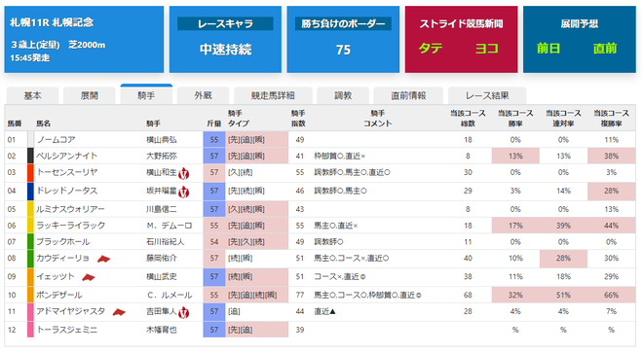
Task: Click the black frame color for horse 02
Action: tap(30, 156)
